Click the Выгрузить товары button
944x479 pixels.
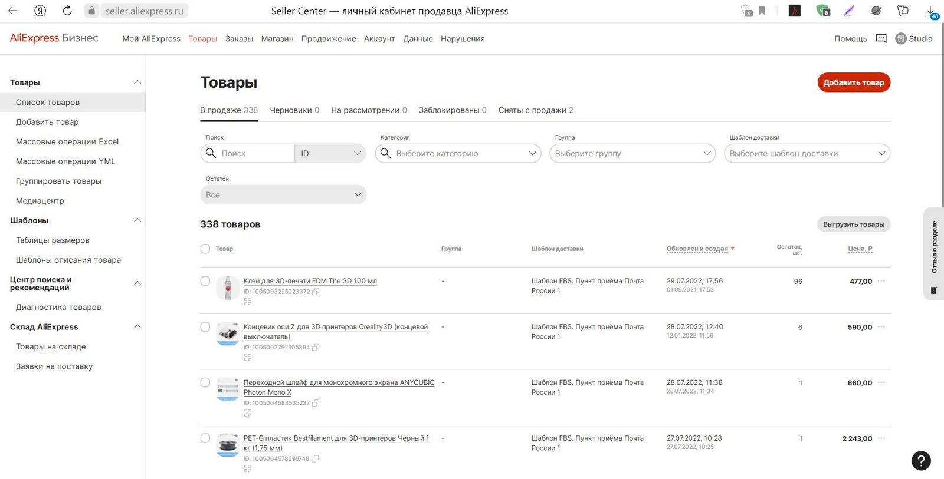pyautogui.click(x=854, y=224)
